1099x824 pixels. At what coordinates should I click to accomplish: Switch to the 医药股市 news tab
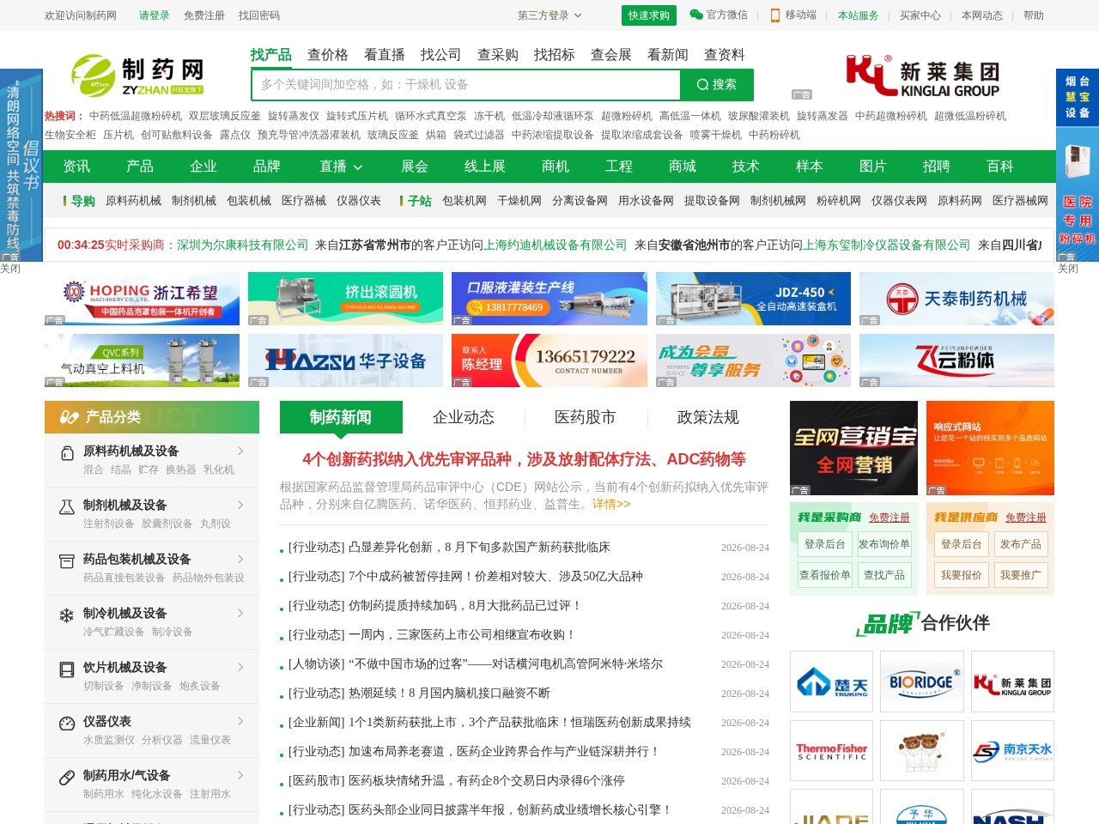tap(586, 417)
